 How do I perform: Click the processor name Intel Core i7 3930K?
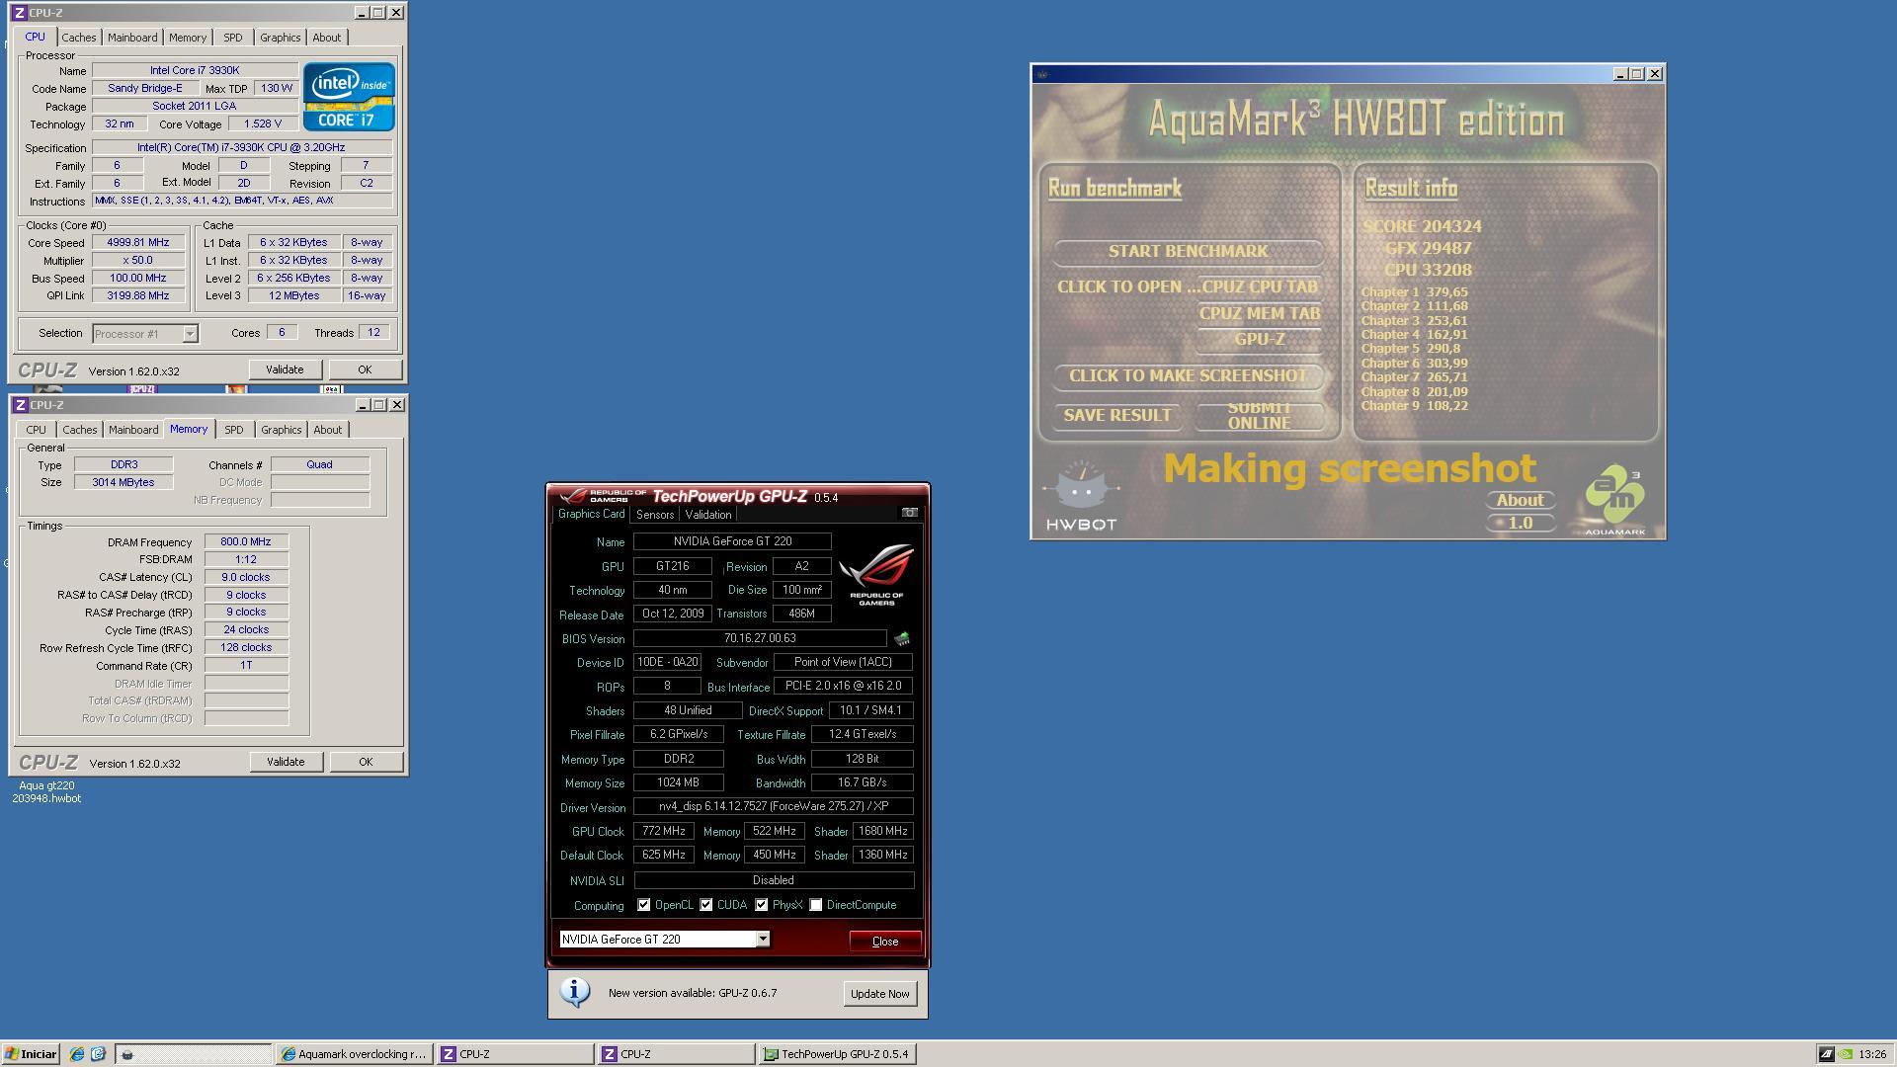coord(195,70)
